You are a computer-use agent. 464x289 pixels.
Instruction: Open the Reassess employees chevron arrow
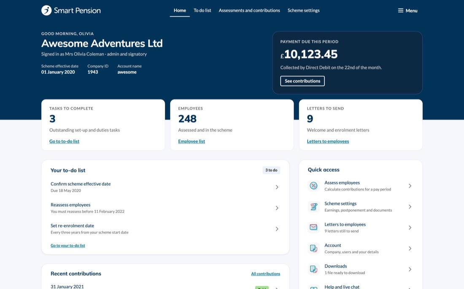(x=277, y=208)
